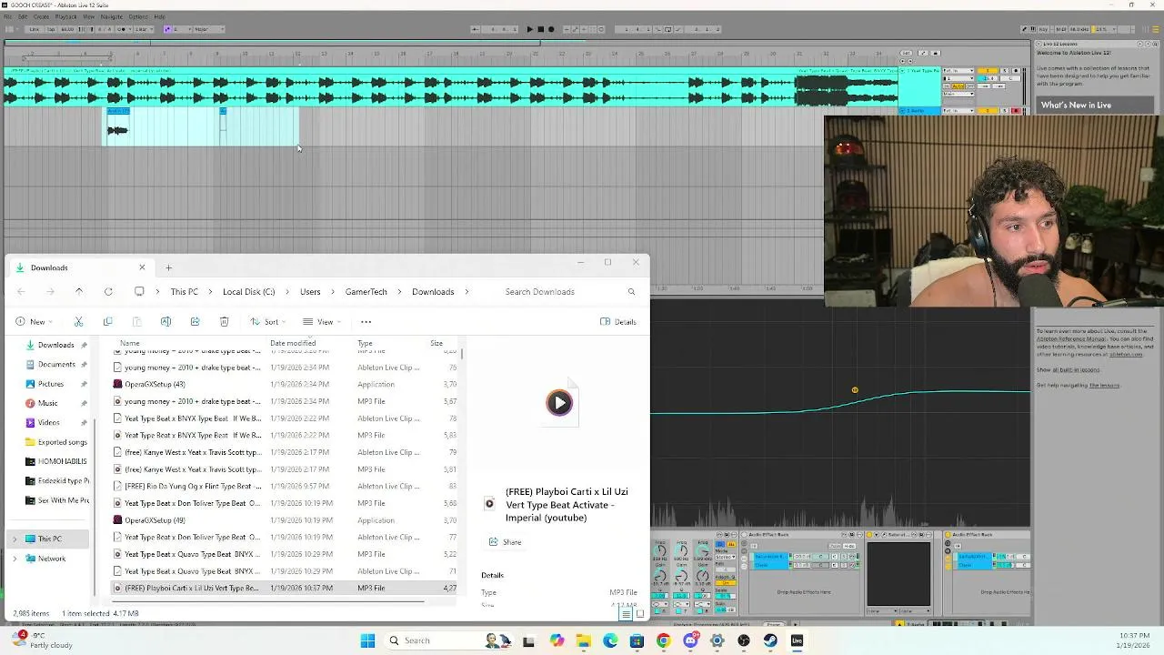Open Ableton's Options menu
This screenshot has width=1164, height=655.
click(x=138, y=16)
